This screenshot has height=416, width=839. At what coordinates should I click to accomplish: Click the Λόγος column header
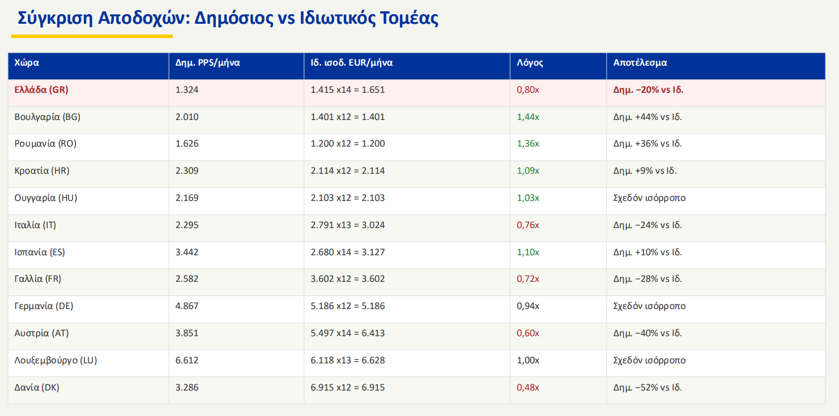click(530, 63)
